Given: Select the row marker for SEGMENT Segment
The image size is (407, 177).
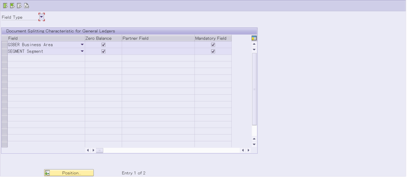Looking at the screenshot, I should [5, 51].
